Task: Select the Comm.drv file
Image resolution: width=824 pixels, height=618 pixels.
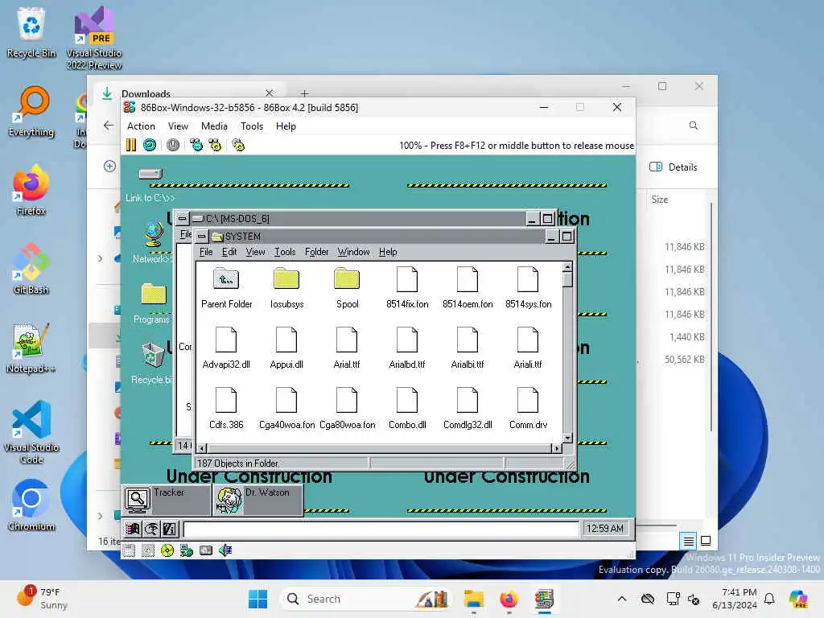Action: (528, 408)
